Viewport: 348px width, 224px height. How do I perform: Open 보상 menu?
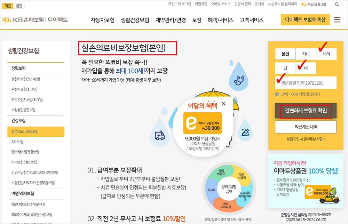pos(197,20)
